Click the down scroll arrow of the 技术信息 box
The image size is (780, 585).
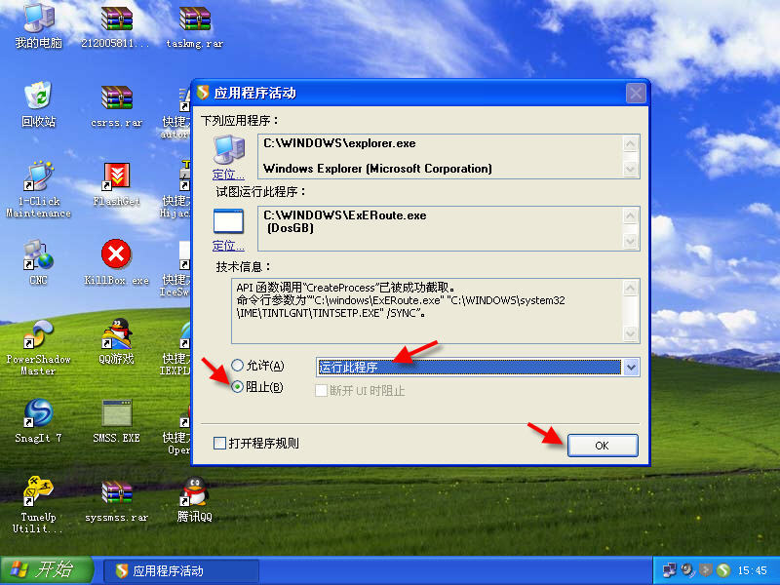coord(630,333)
